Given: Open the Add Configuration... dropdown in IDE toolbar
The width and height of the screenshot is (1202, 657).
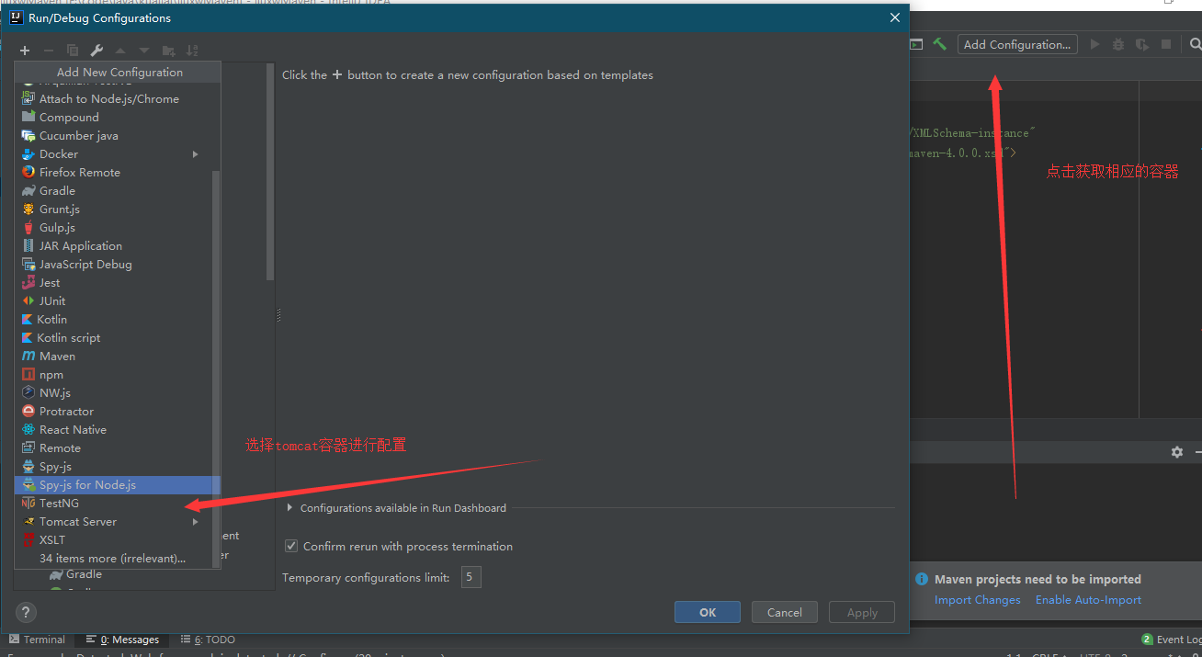Looking at the screenshot, I should [x=1017, y=44].
